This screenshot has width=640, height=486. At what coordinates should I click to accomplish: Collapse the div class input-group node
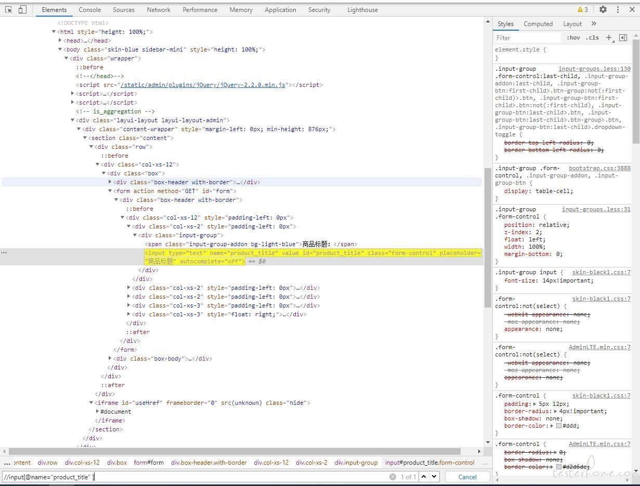click(x=135, y=235)
